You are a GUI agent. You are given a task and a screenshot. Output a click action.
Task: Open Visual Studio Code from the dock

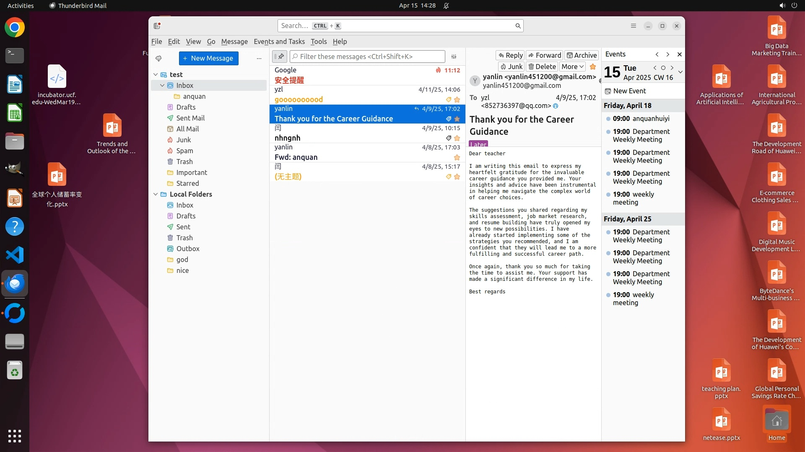[15, 255]
